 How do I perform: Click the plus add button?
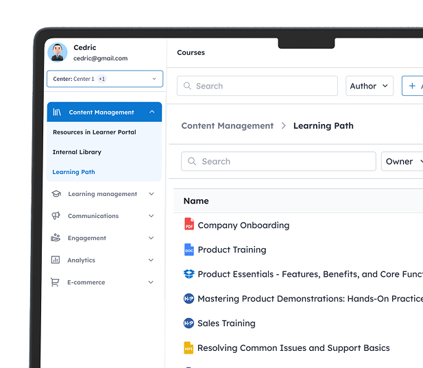(x=412, y=86)
